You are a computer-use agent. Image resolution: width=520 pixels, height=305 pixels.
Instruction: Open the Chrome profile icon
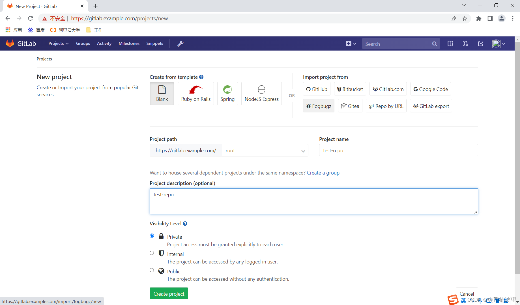(x=502, y=18)
